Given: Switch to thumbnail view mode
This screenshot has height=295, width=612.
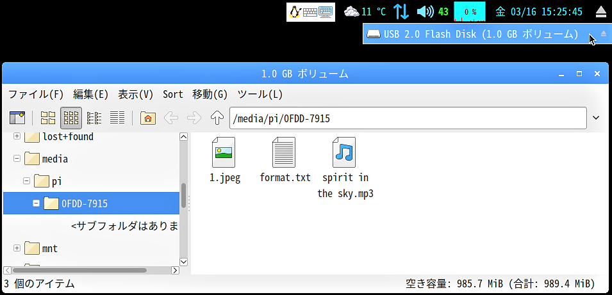Looking at the screenshot, I should tap(71, 118).
